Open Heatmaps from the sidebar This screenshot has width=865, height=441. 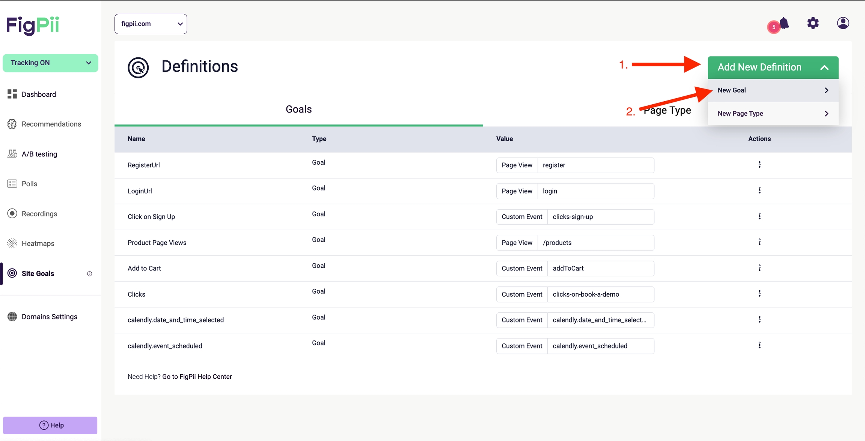coord(38,243)
